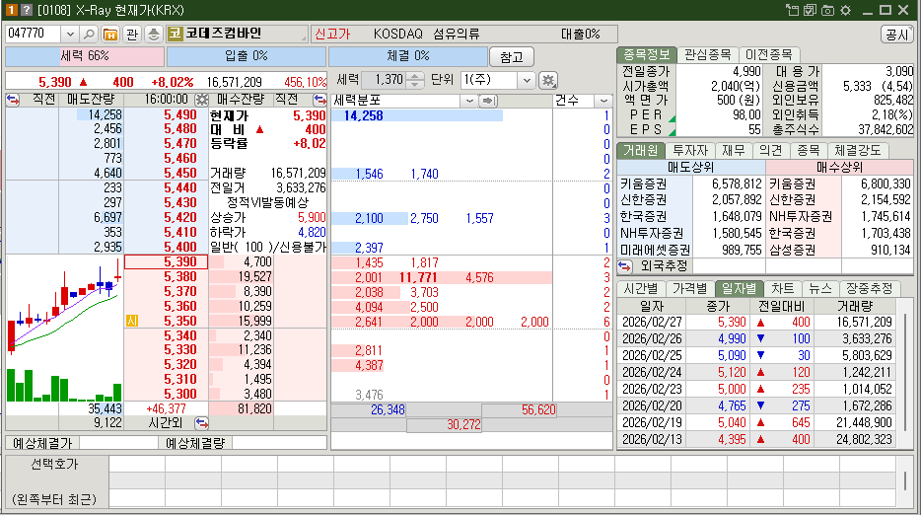
Task: Click the highlighted 5,390 current price cell
Action: point(167,262)
